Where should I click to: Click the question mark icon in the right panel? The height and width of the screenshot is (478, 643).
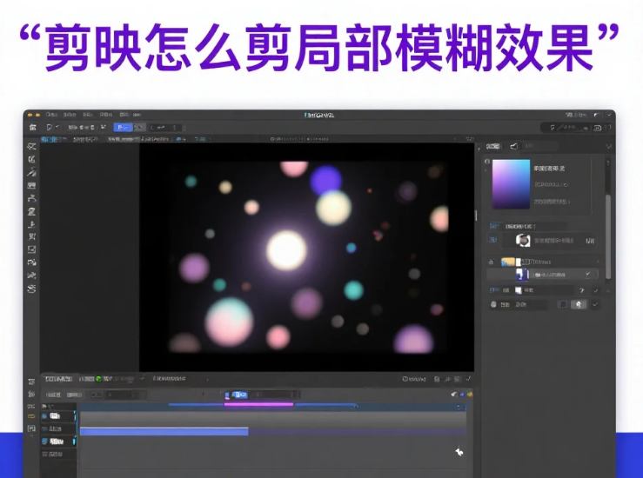point(581,290)
